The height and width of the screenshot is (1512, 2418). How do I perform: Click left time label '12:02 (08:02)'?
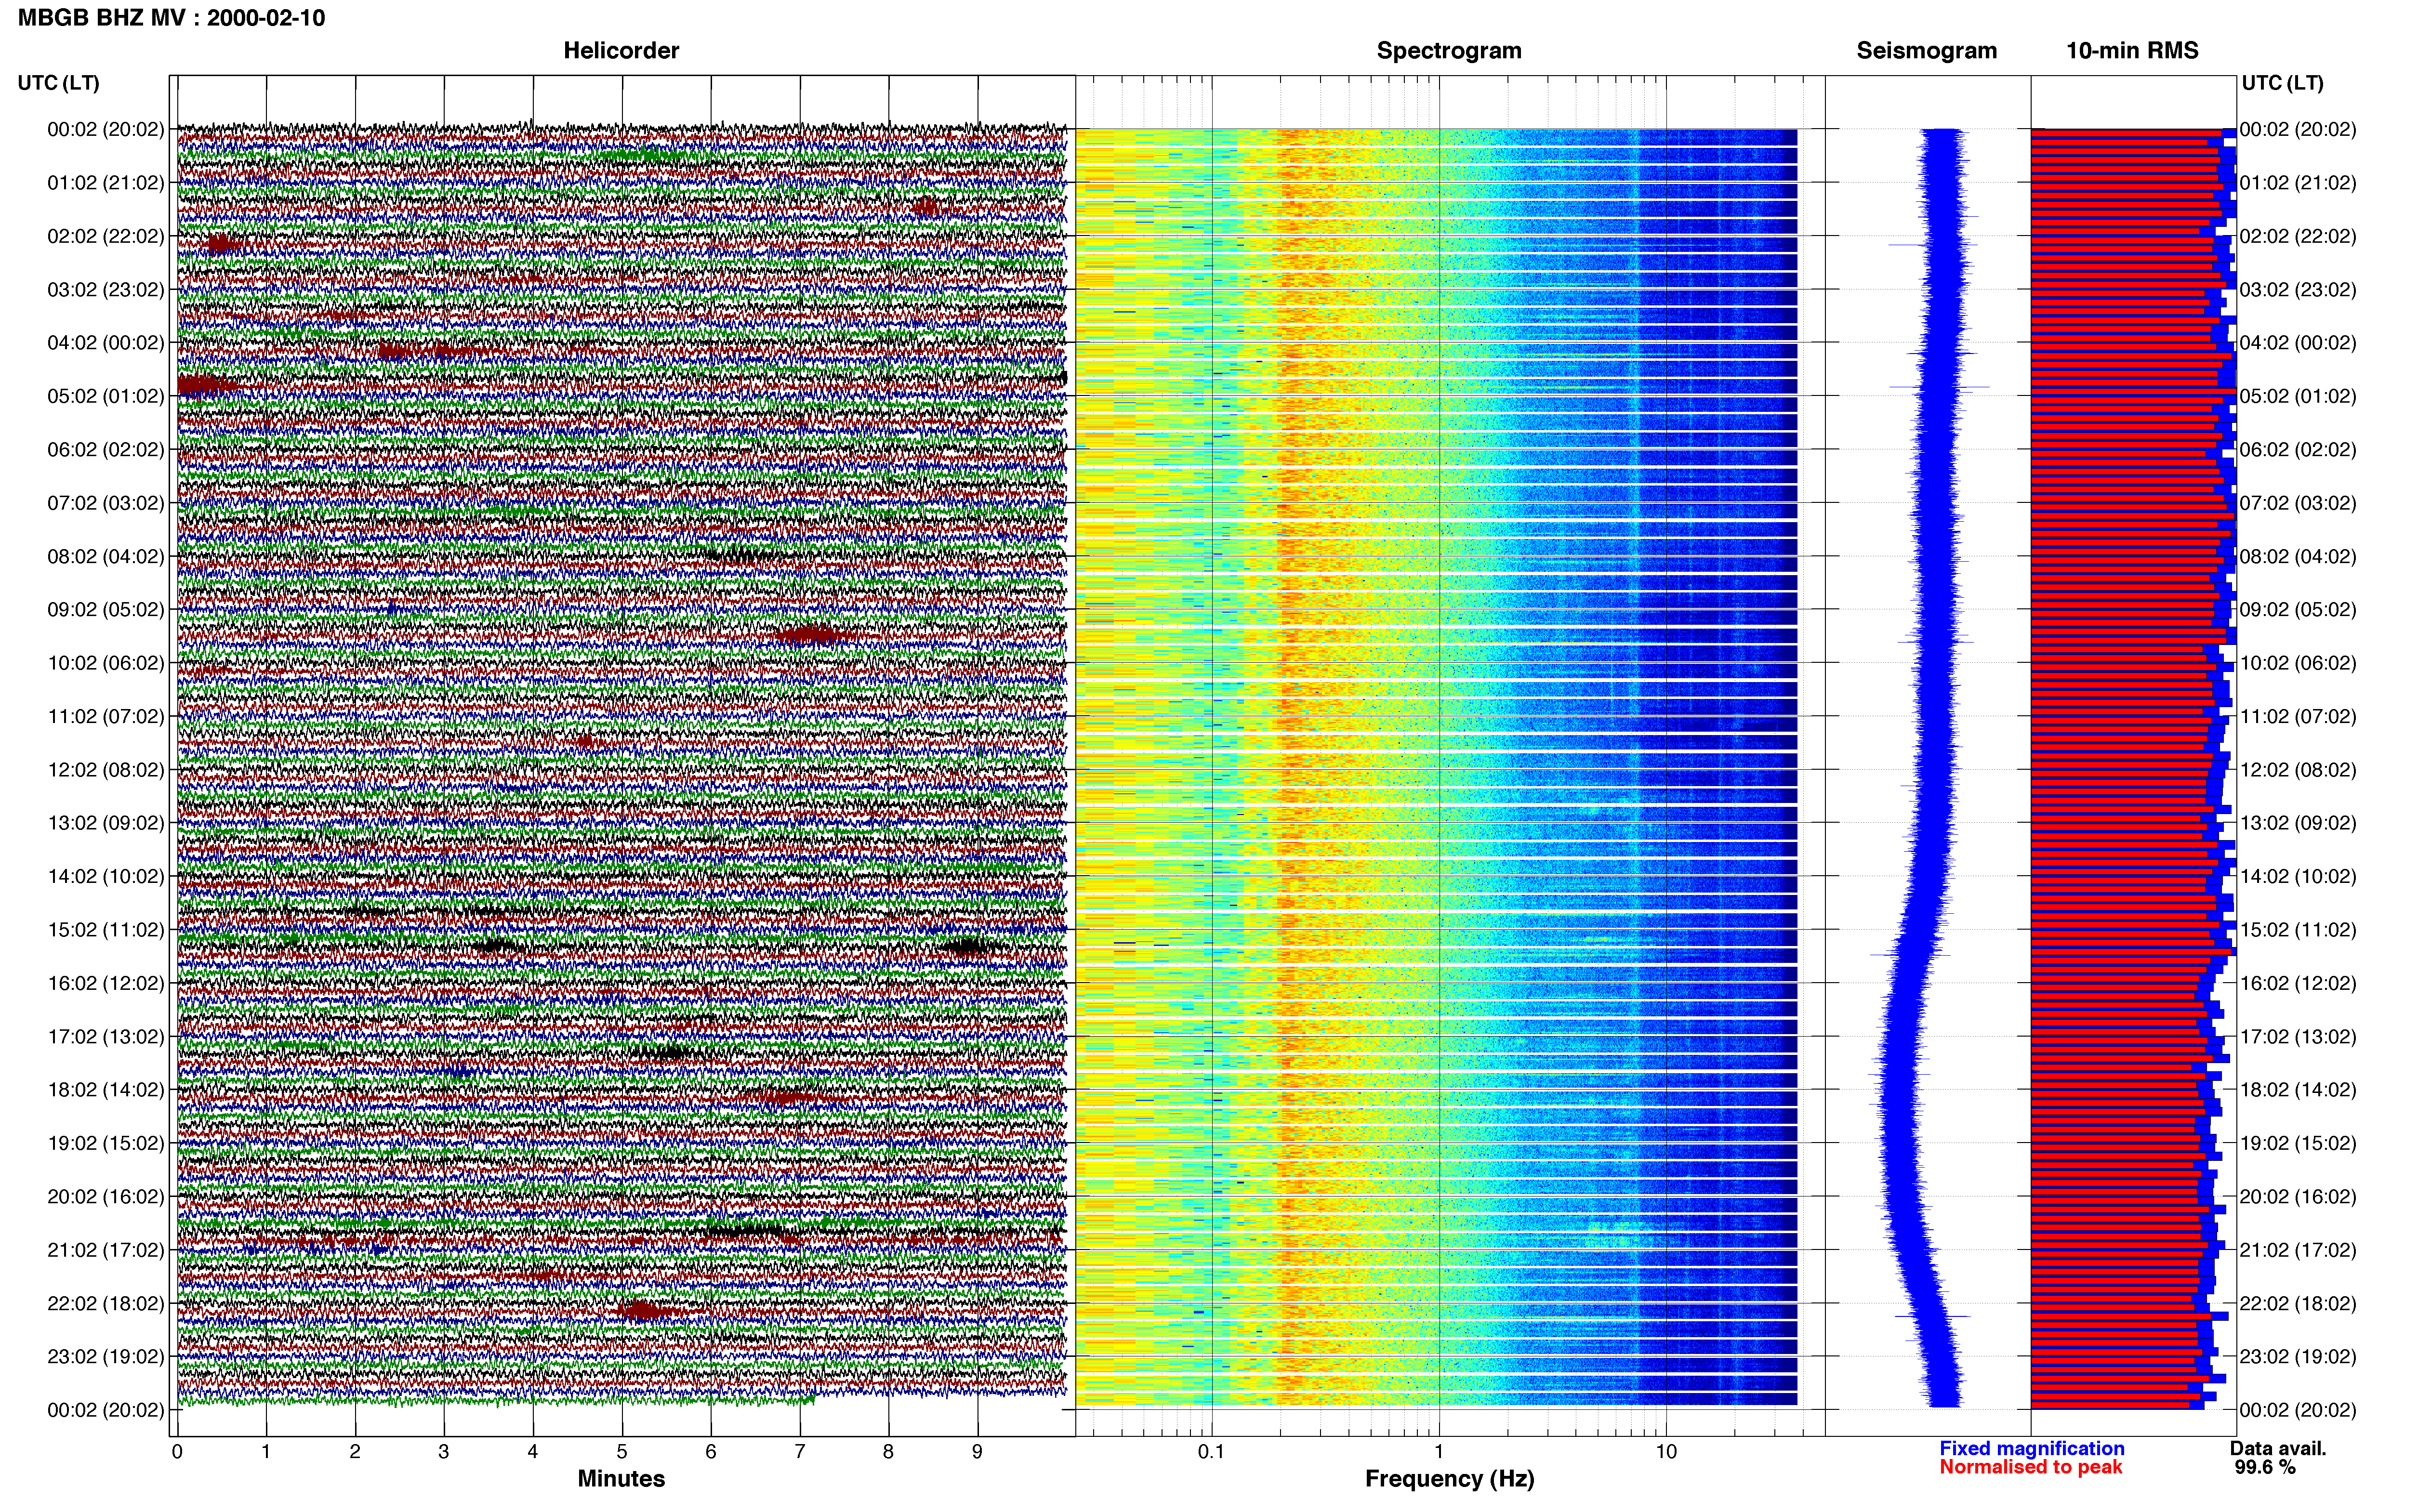[x=106, y=770]
